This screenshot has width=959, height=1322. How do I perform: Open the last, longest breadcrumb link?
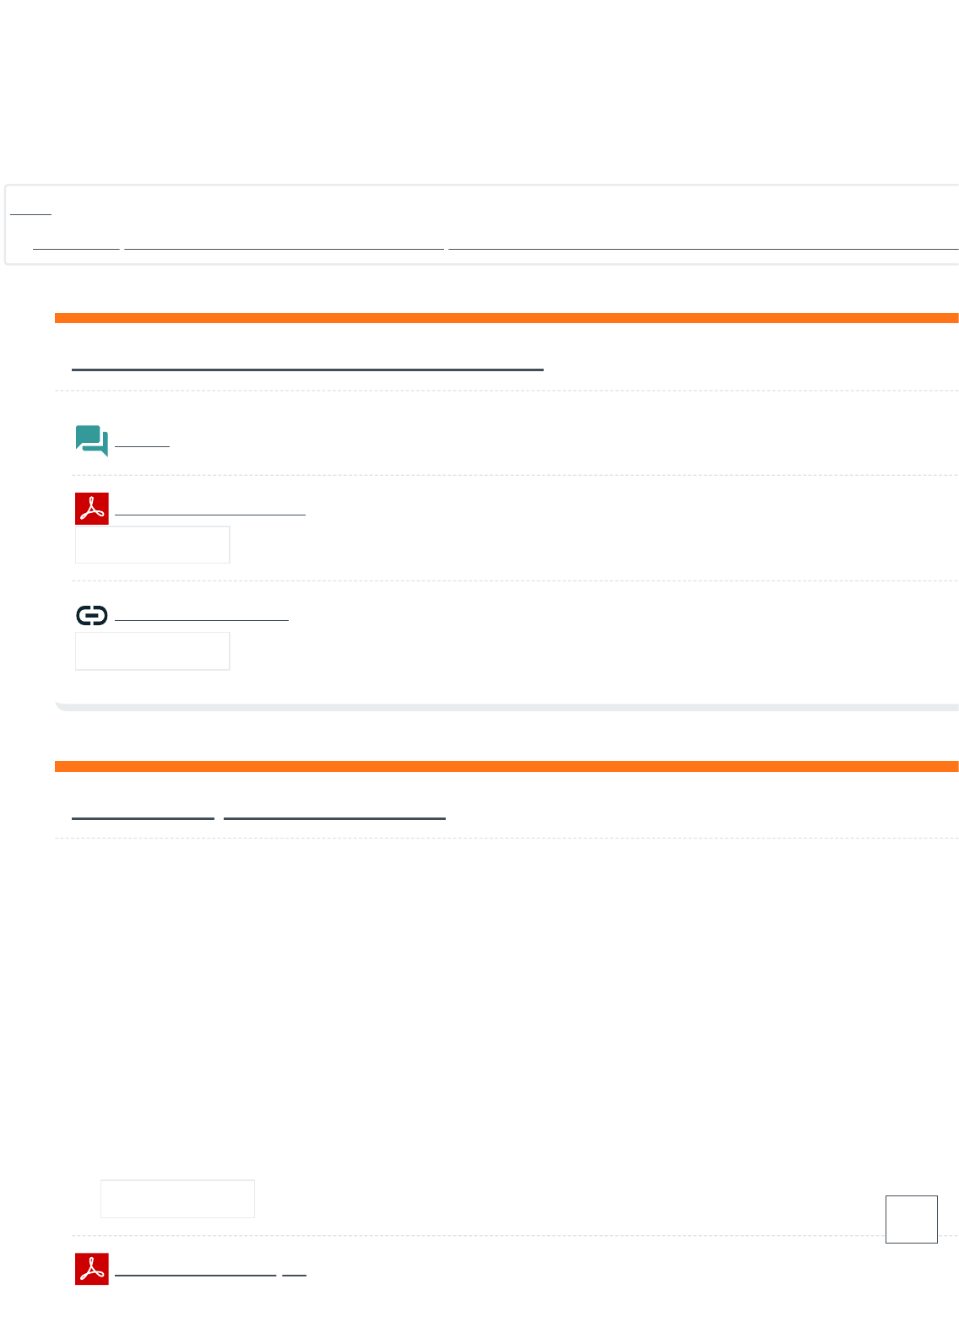point(702,246)
